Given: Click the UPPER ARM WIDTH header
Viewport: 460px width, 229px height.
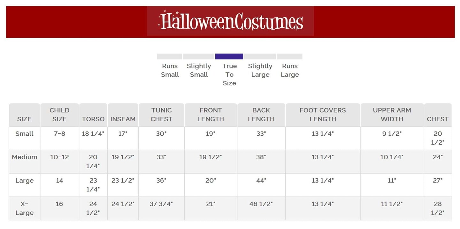Looking at the screenshot, I should [392, 115].
